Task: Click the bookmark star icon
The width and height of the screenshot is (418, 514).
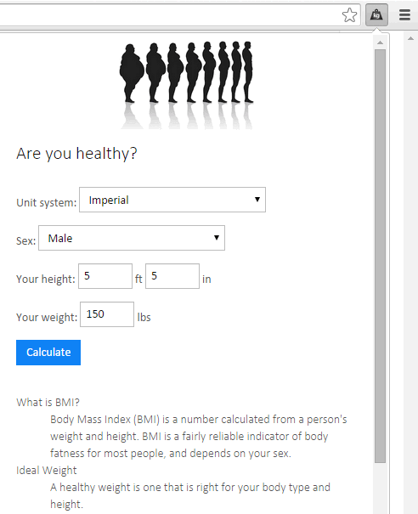Action: tap(349, 15)
